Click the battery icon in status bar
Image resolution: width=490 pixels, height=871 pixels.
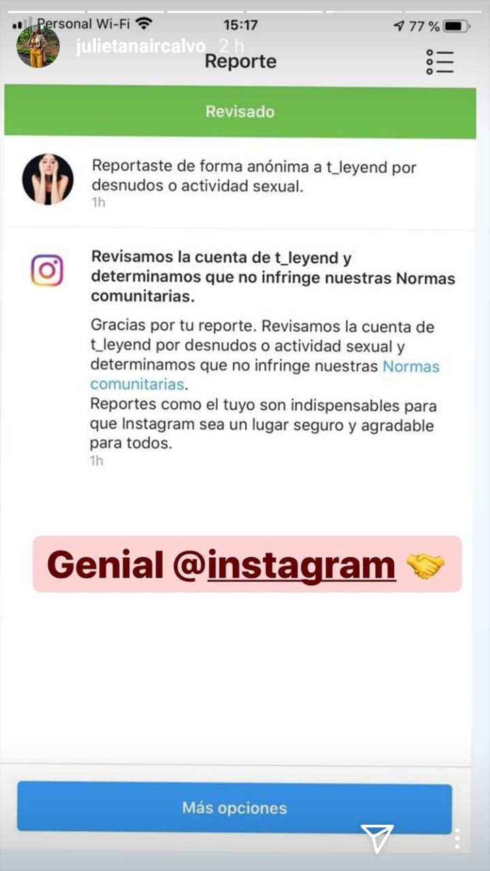point(457,27)
